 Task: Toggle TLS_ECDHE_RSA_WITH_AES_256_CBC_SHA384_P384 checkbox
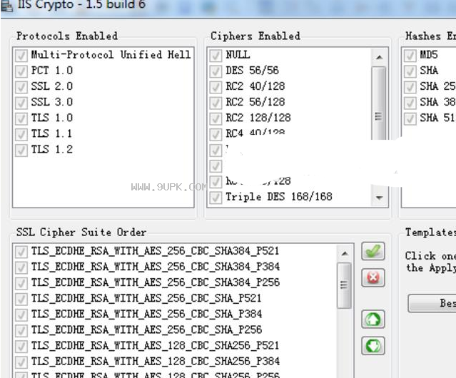(x=21, y=267)
